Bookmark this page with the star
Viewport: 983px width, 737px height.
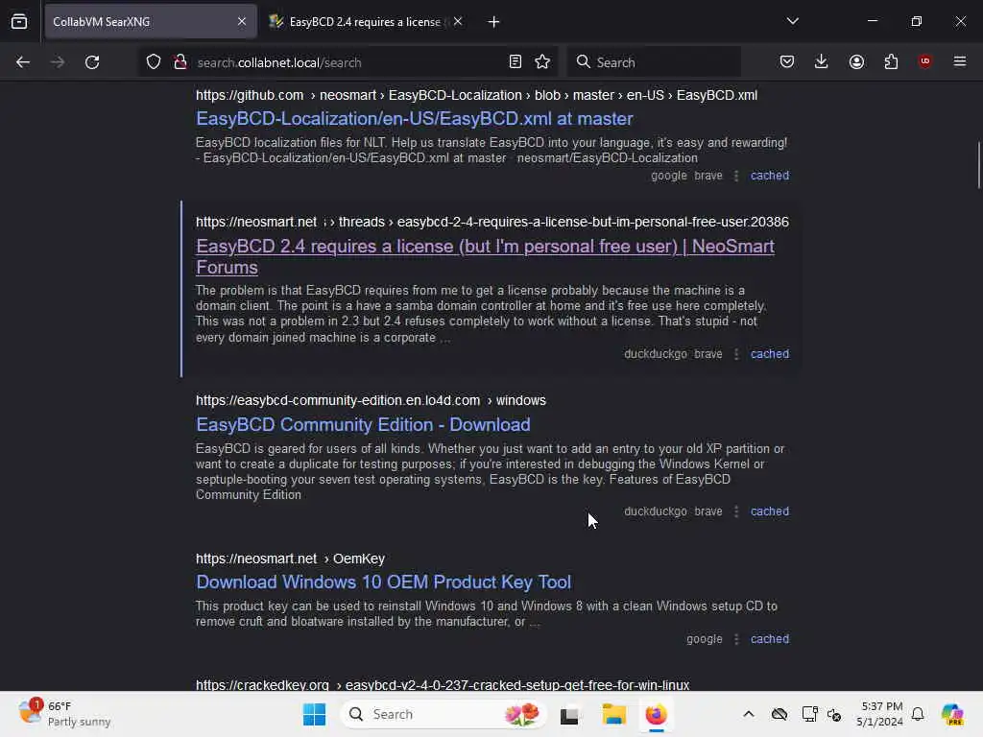point(542,61)
